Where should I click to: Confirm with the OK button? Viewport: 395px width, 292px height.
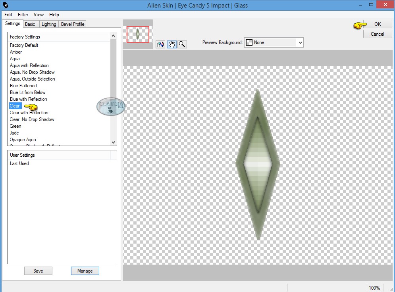(378, 24)
